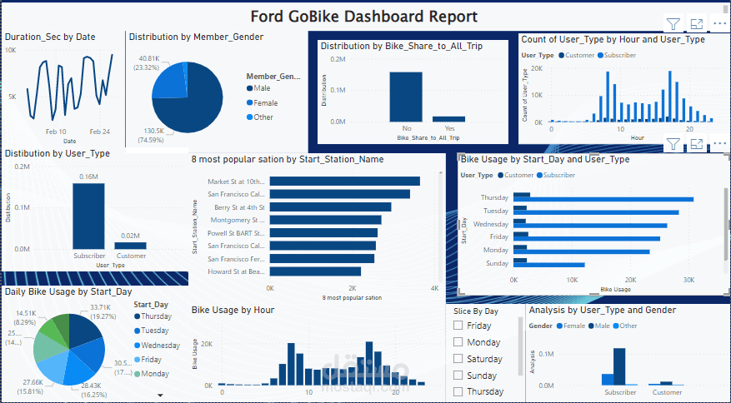
Task: Click the Customer bar in Distribution by User_Type
Action: click(131, 246)
